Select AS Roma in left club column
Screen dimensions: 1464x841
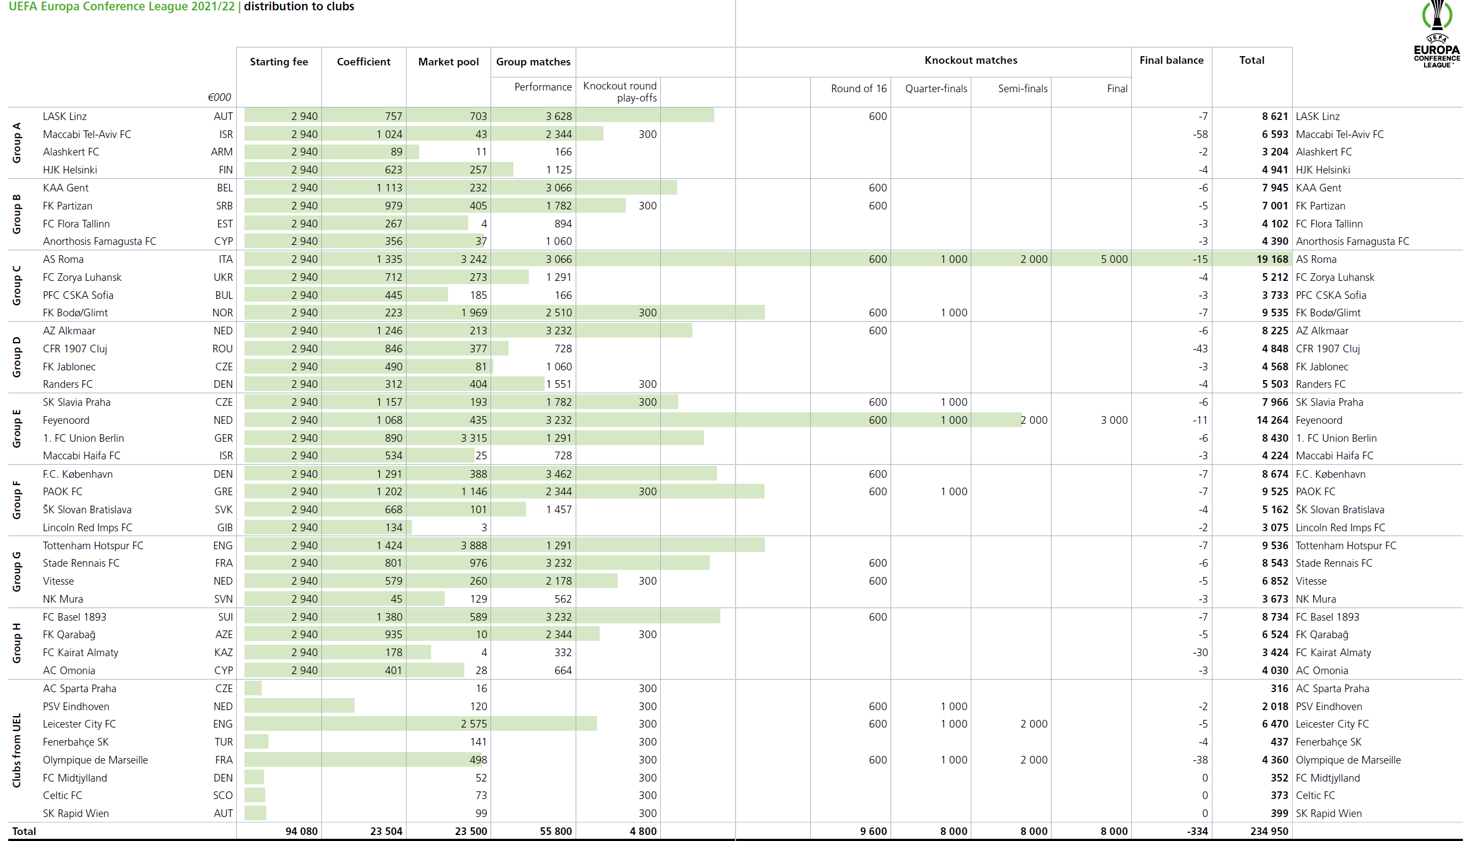pos(63,260)
